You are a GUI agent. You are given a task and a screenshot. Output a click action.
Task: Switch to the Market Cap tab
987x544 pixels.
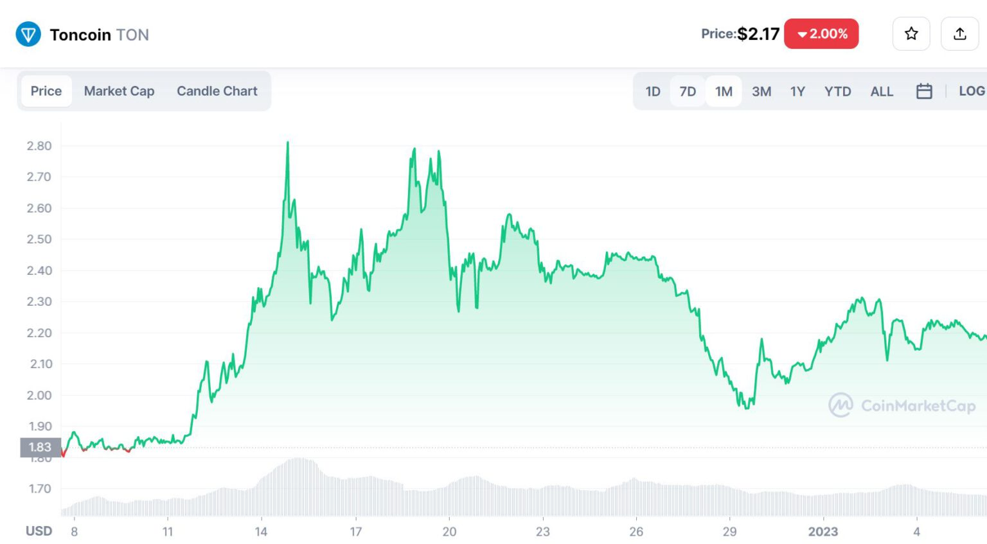pyautogui.click(x=119, y=91)
